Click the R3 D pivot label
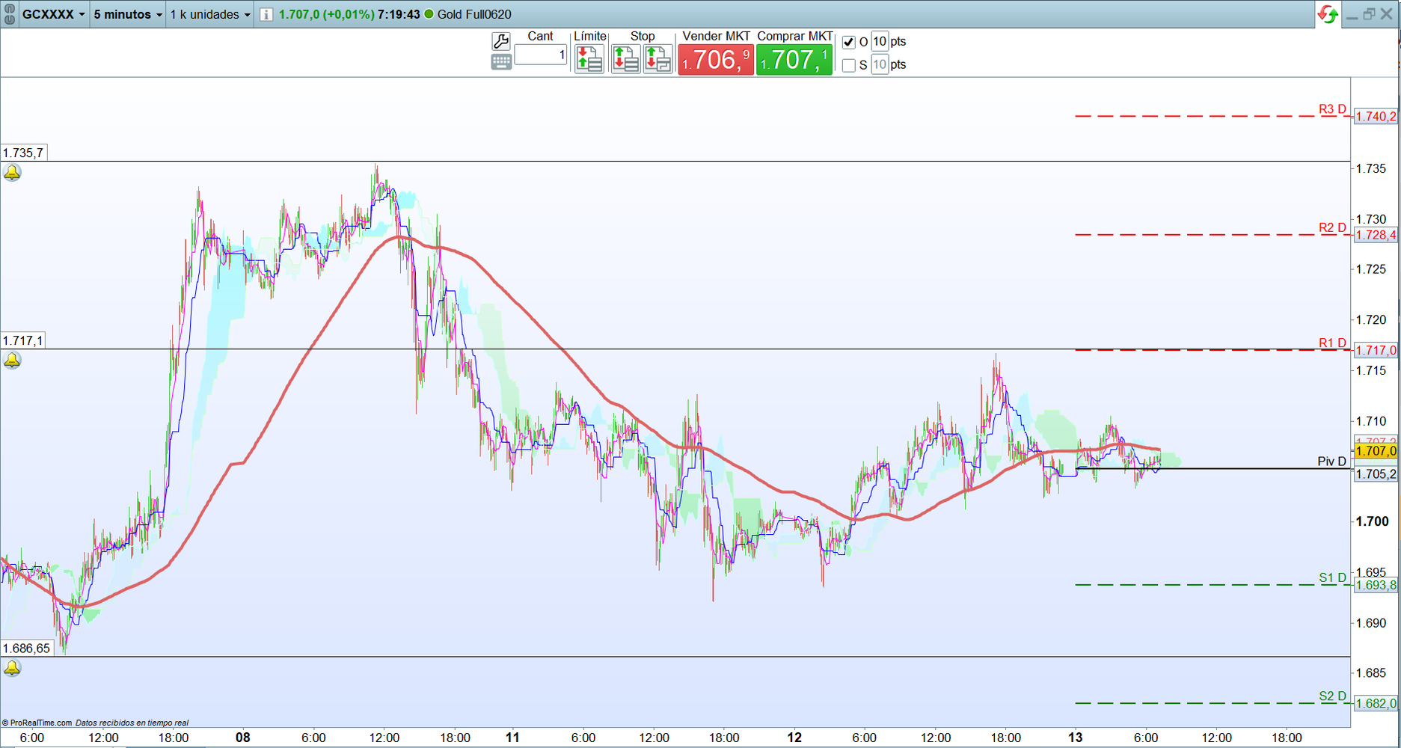1401x748 pixels. [x=1332, y=109]
